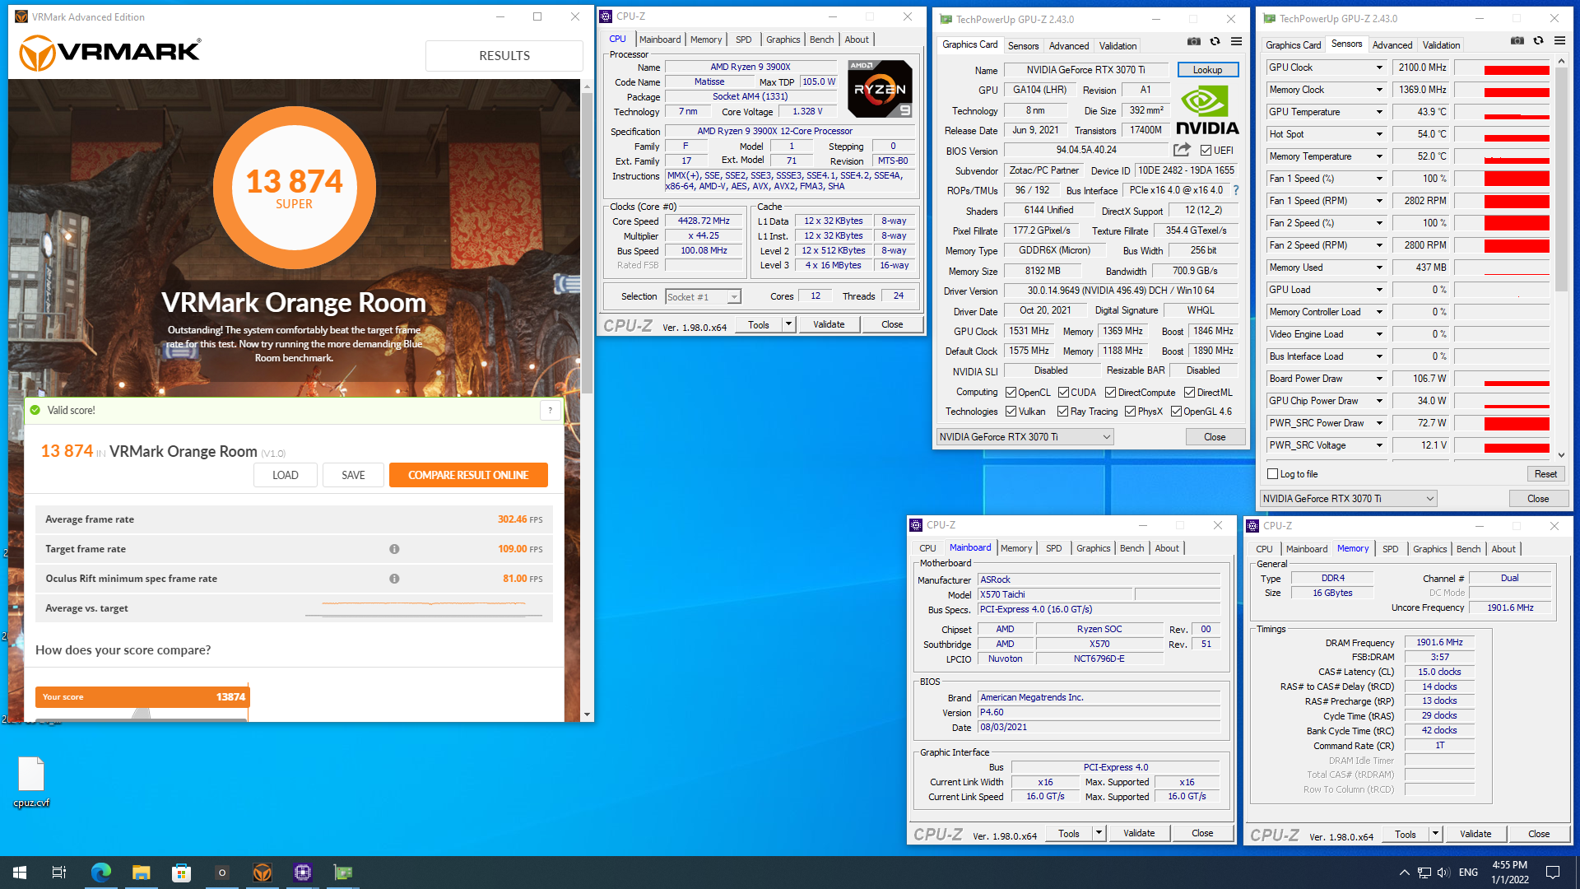The image size is (1580, 889).
Task: Toggle the CUDA checkbox
Action: (x=1063, y=393)
